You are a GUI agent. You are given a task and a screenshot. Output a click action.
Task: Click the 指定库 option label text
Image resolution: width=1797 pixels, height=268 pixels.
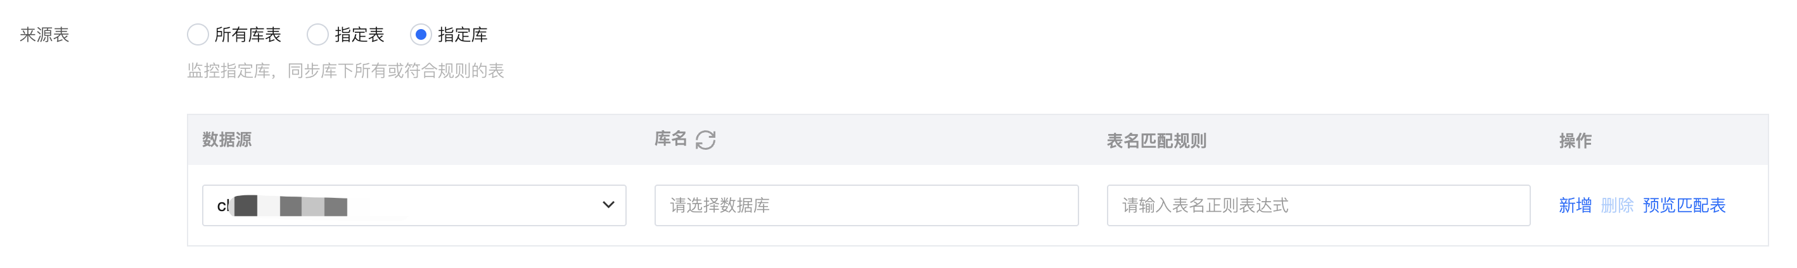click(463, 35)
